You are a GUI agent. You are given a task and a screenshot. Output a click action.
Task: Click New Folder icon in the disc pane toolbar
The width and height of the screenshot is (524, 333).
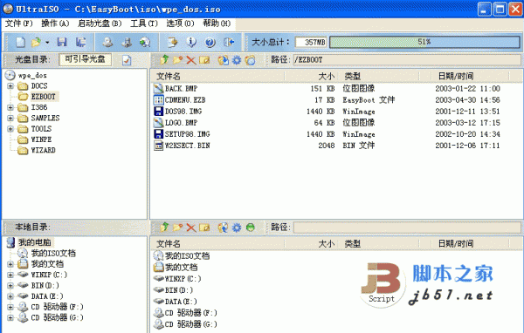point(177,60)
